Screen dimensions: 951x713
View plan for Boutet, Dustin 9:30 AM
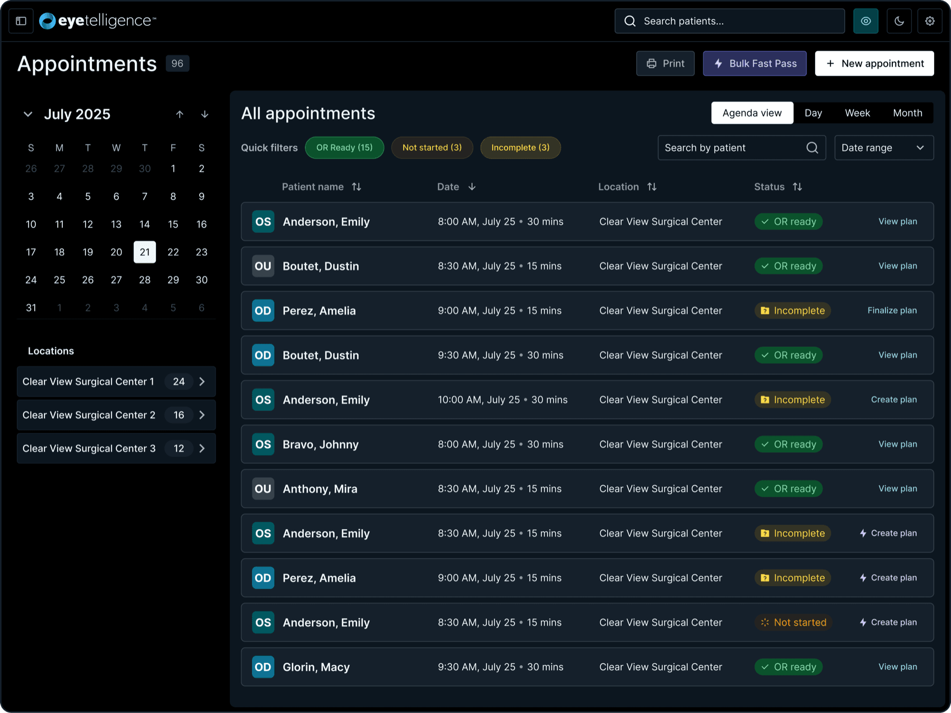coord(898,355)
